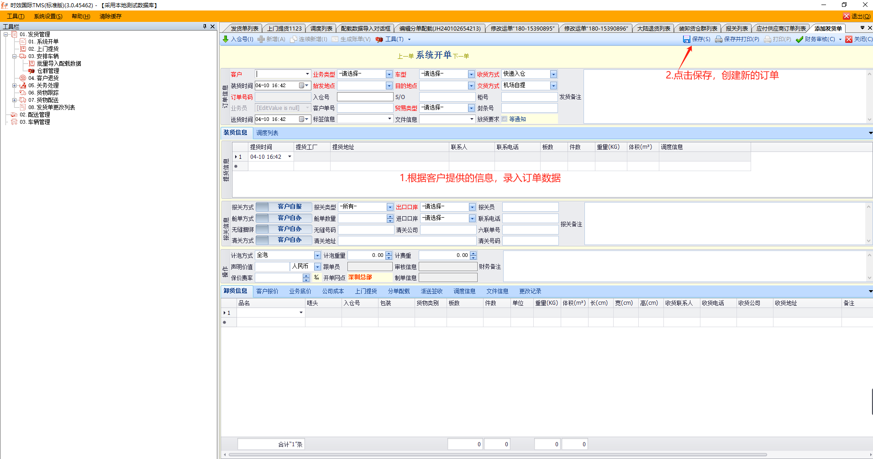Open the 业务类型 dropdown
873x459 pixels.
pyautogui.click(x=389, y=74)
